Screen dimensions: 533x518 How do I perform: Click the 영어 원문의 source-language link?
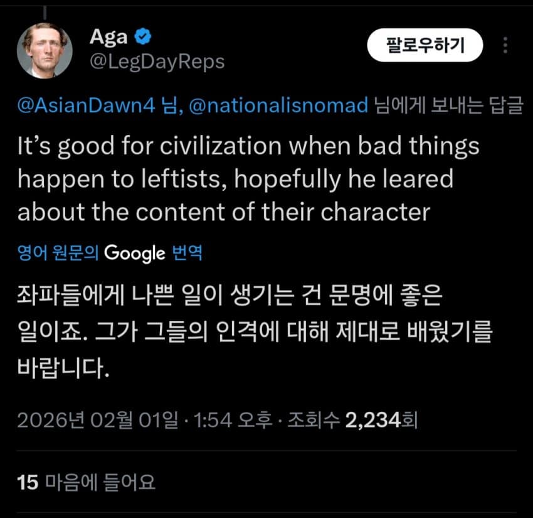pyautogui.click(x=58, y=253)
